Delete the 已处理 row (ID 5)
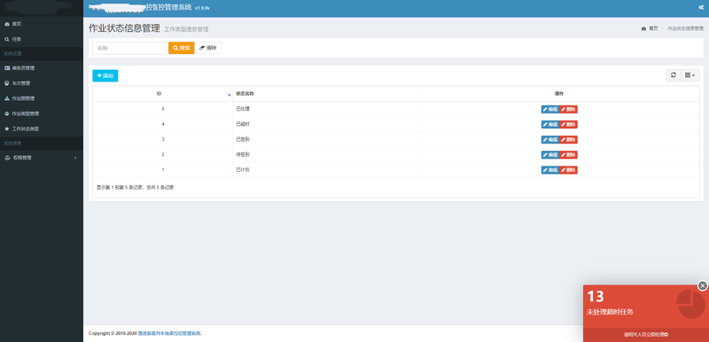The height and width of the screenshot is (342, 709). click(x=568, y=109)
